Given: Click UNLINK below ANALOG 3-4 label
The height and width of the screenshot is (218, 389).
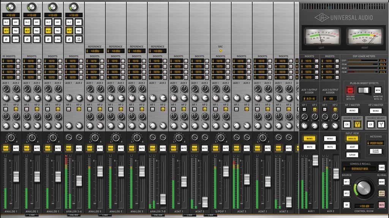Looking at the screenshot, I should pyautogui.click(x=74, y=215).
